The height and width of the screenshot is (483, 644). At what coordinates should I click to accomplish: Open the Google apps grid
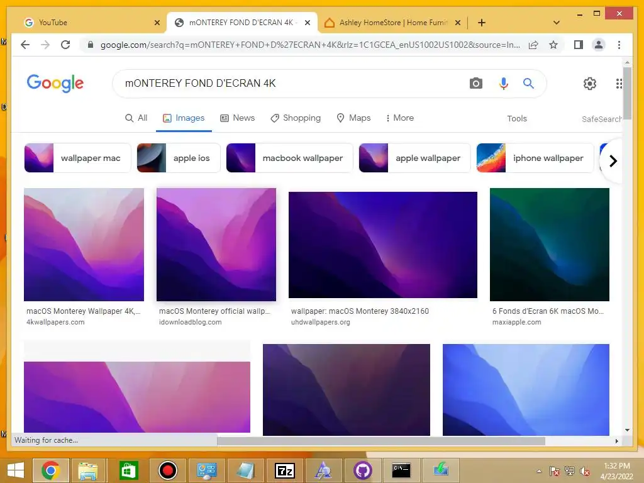point(619,84)
